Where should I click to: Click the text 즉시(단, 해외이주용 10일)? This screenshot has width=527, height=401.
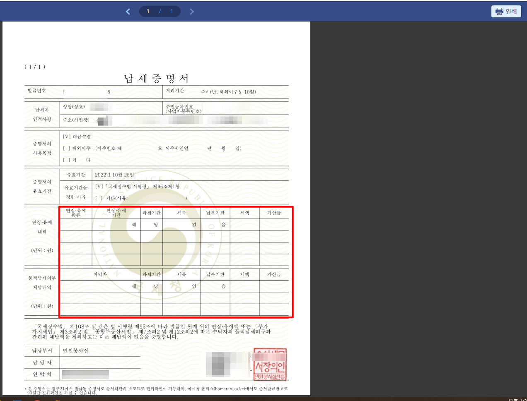pyautogui.click(x=228, y=91)
